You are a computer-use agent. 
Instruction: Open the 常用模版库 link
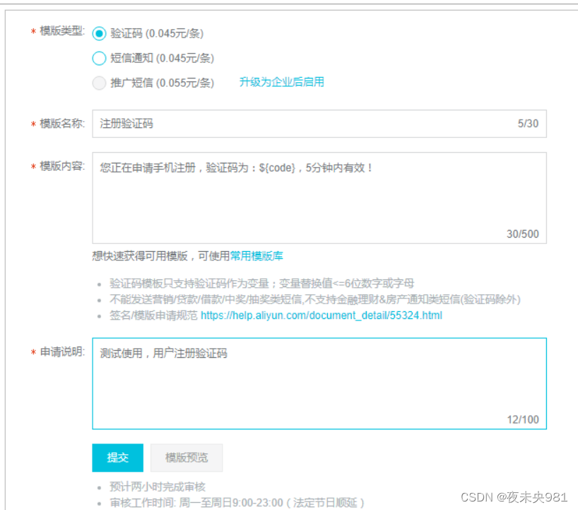[x=256, y=256]
